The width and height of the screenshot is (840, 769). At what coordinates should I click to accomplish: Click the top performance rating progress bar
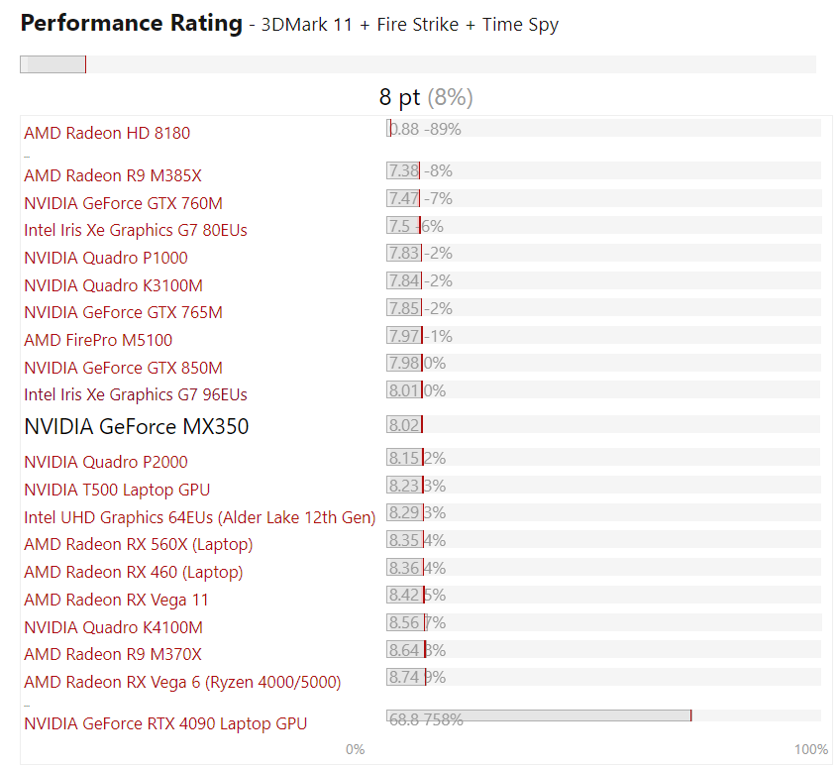(x=417, y=64)
